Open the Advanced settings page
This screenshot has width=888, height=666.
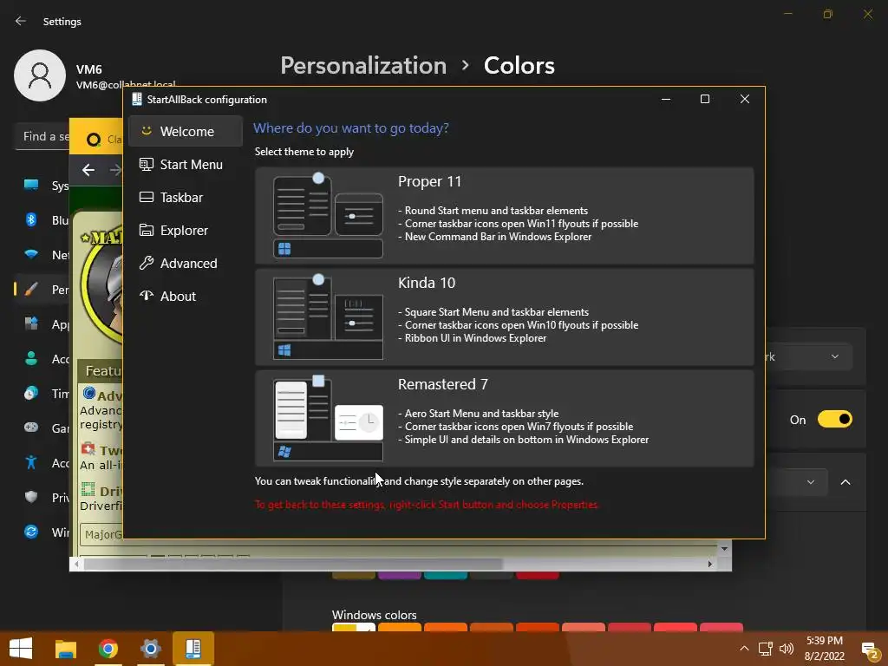tap(186, 263)
